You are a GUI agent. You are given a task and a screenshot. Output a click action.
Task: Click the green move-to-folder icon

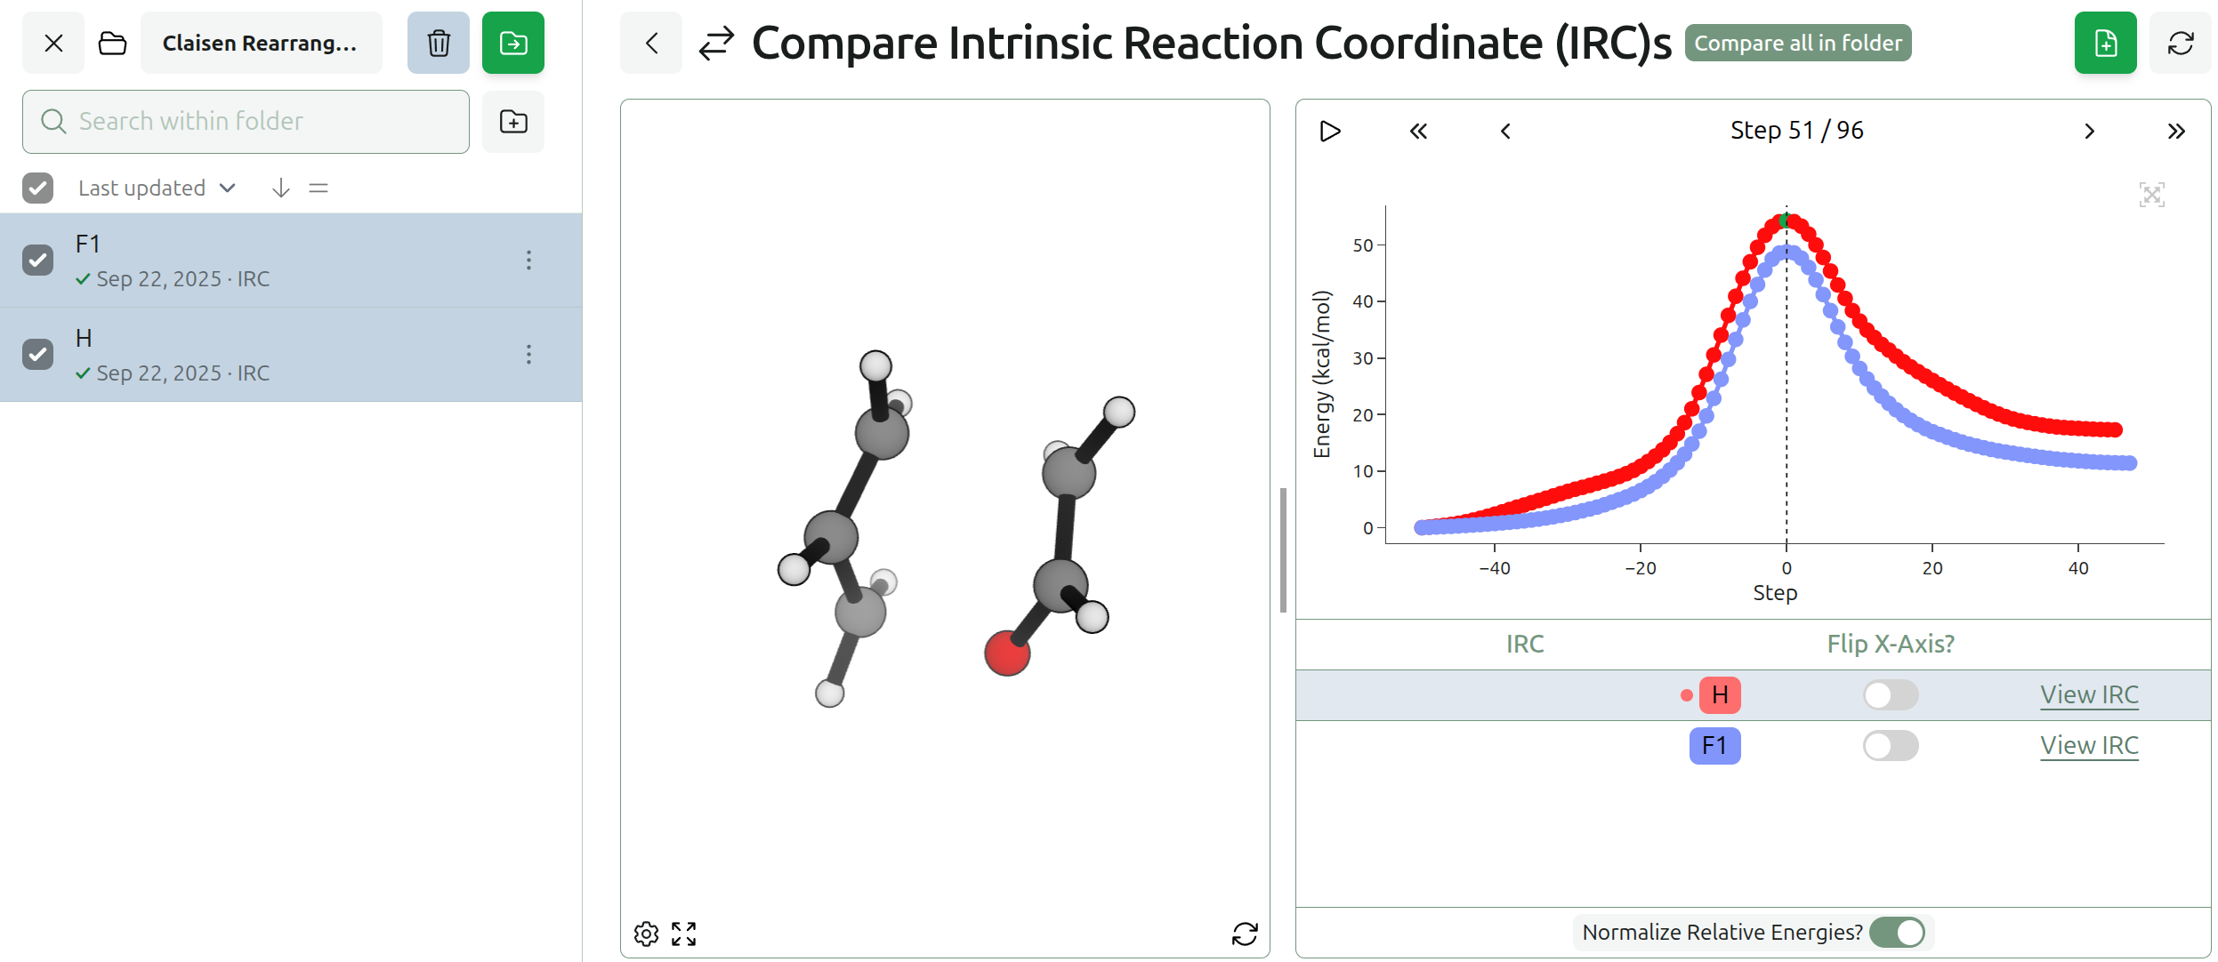tap(512, 43)
